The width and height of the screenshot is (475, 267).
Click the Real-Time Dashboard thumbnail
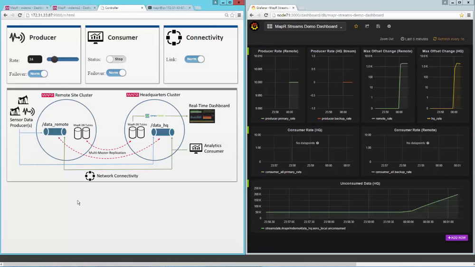(202, 116)
